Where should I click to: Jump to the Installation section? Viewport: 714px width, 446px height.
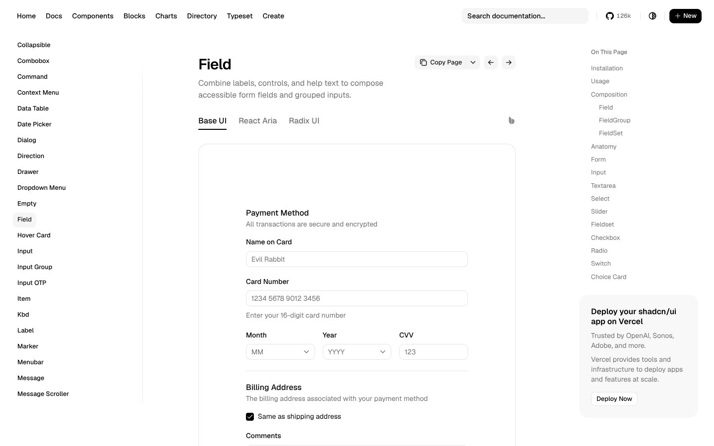(x=607, y=68)
